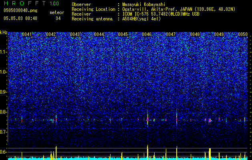Click the 'meteor' label
Screen dimensions: 252x160
click(57, 12)
